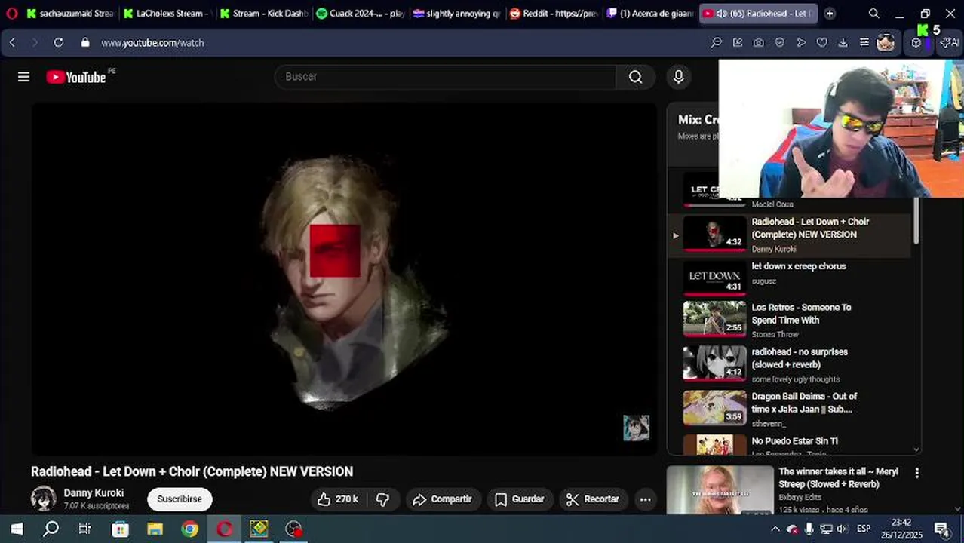The width and height of the screenshot is (964, 543).
Task: Switch to the slightly annoying tab
Action: coord(456,14)
